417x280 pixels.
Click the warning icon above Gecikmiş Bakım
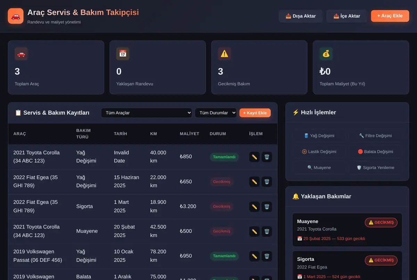click(224, 54)
